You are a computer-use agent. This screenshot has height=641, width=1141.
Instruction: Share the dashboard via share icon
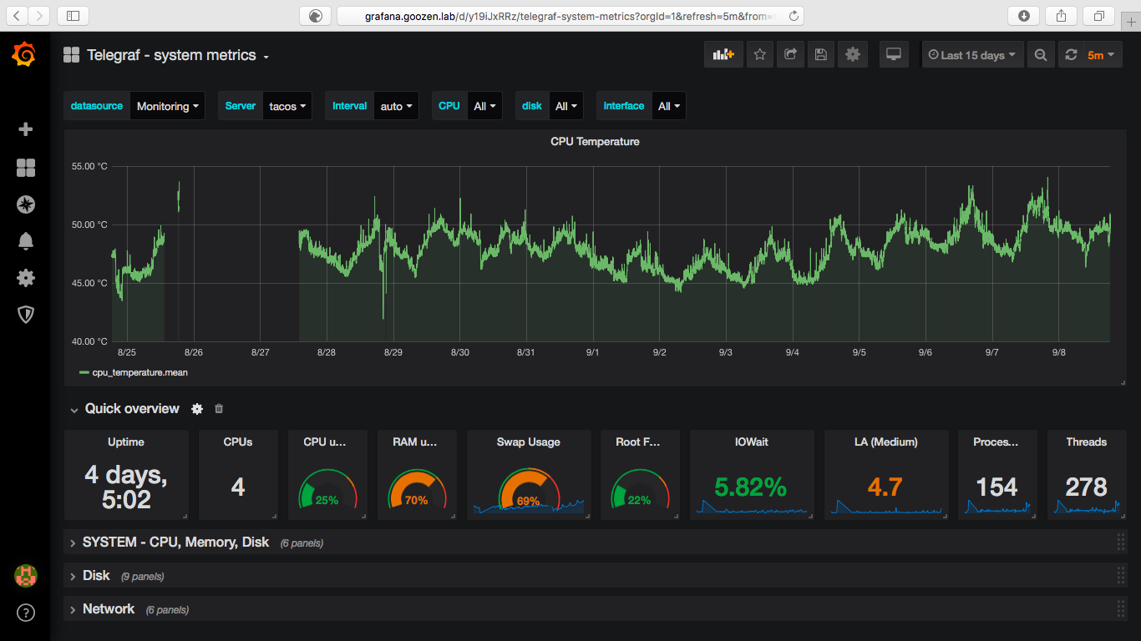click(x=790, y=55)
